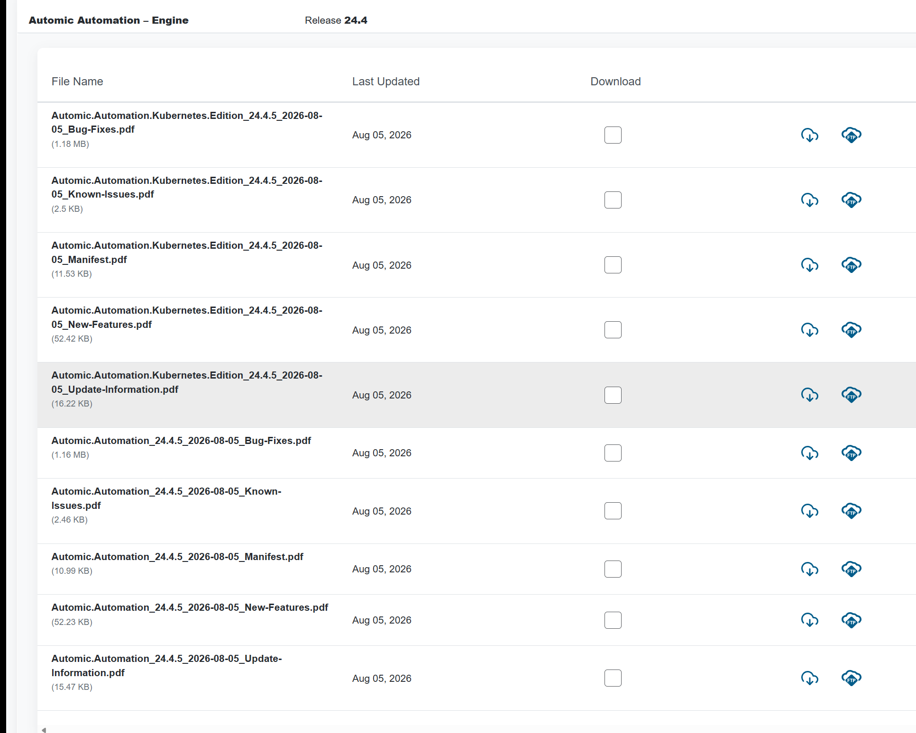This screenshot has width=916, height=733.
Task: Download Kubernetes Edition Manifest.pdf via FTP icon
Action: 852,265
